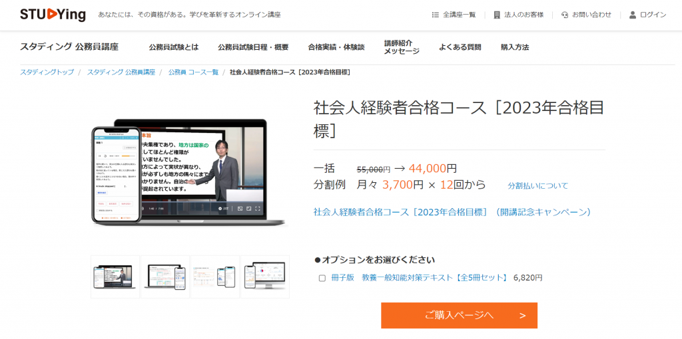Screen dimensions: 682x339
Task: Click fullscreen icon in video preview
Action: pos(258,208)
